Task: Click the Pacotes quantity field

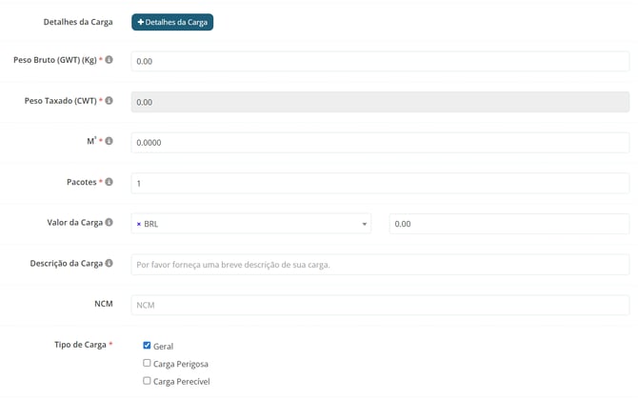Action: coord(380,183)
